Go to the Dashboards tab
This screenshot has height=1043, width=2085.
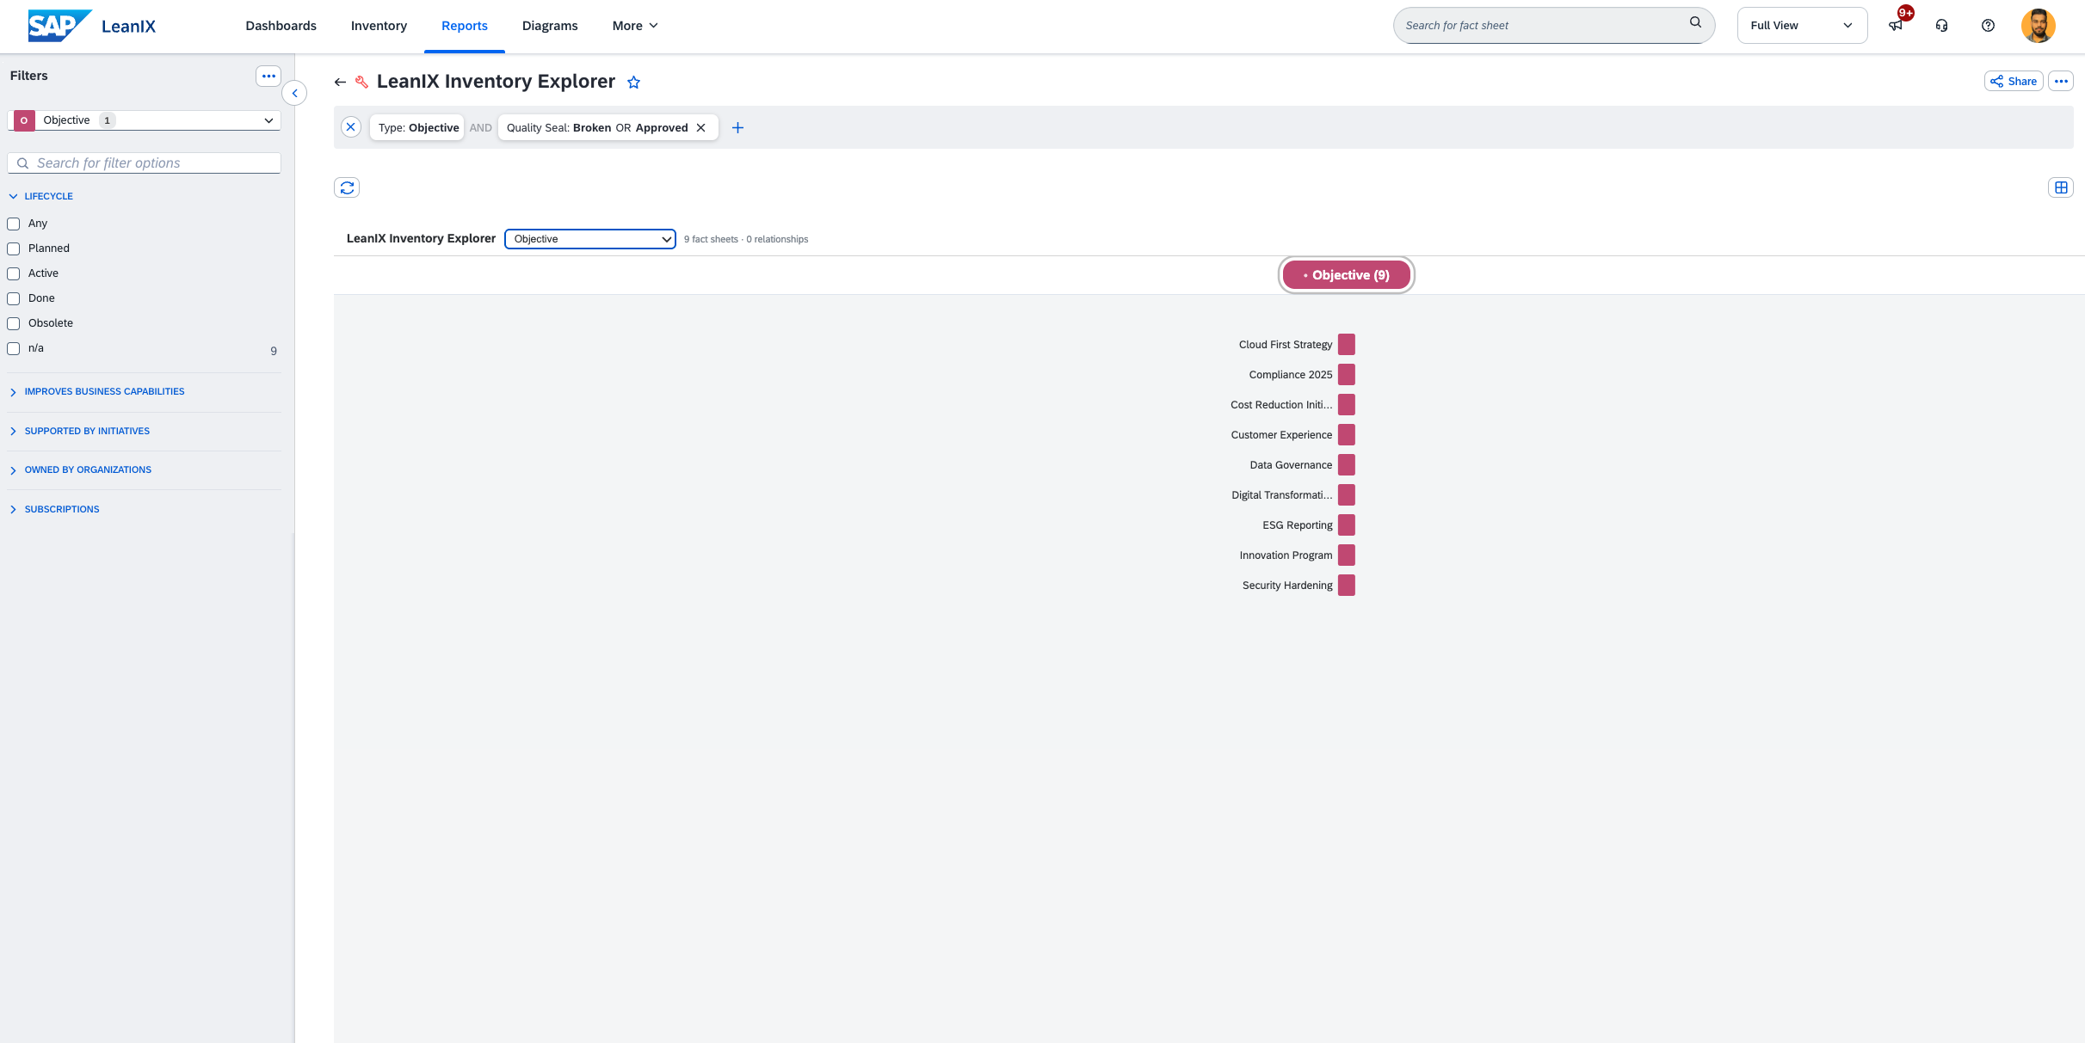(281, 26)
